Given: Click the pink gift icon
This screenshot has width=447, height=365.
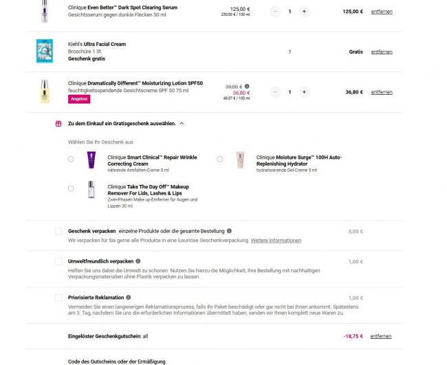Looking at the screenshot, I should click(58, 124).
